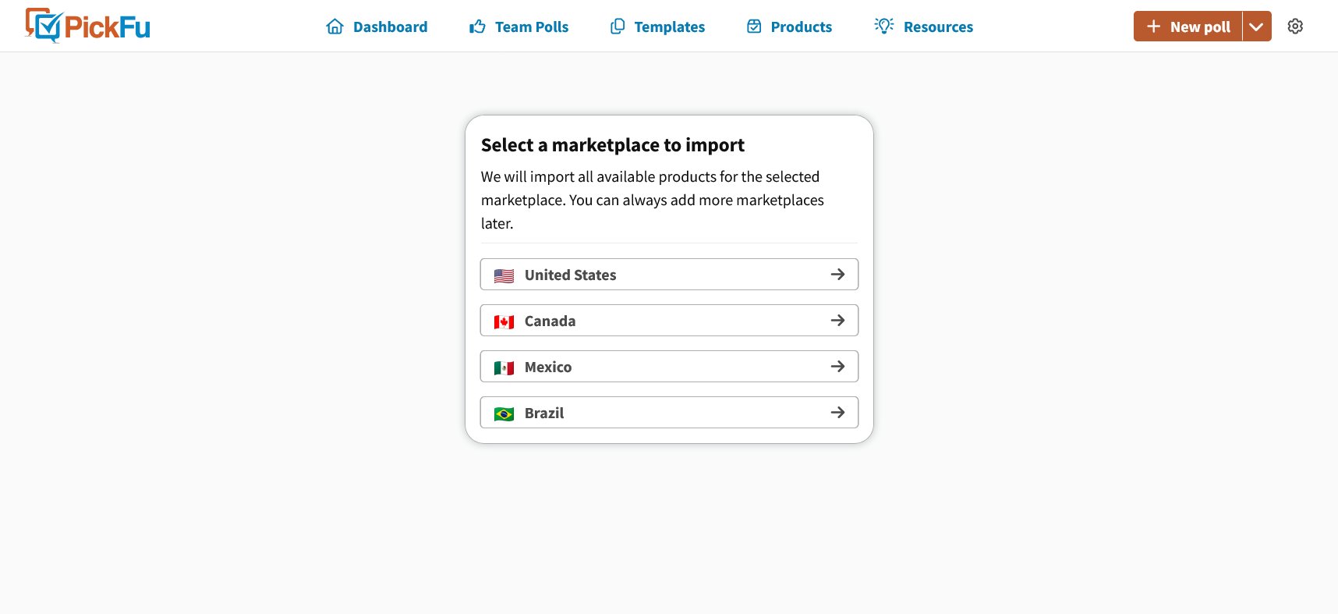
Task: Click the plus icon in New poll
Action: coord(1154,27)
